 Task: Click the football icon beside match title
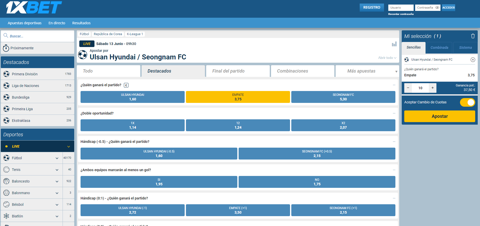click(83, 55)
